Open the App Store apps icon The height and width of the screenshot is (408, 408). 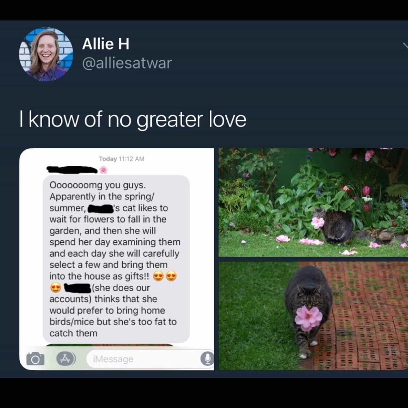[x=65, y=359]
